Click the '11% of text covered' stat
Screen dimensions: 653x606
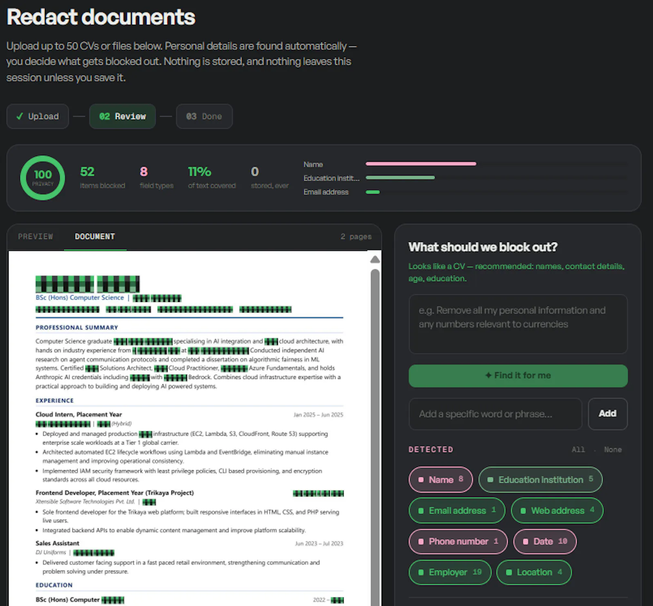(x=212, y=177)
